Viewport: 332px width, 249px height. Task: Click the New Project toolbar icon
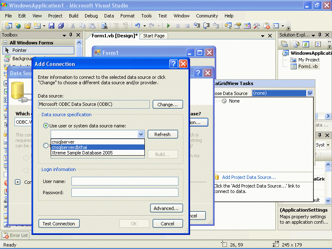point(8,26)
